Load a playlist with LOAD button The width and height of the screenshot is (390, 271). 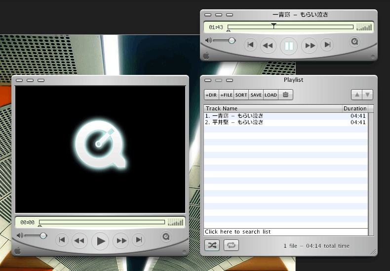click(x=271, y=95)
